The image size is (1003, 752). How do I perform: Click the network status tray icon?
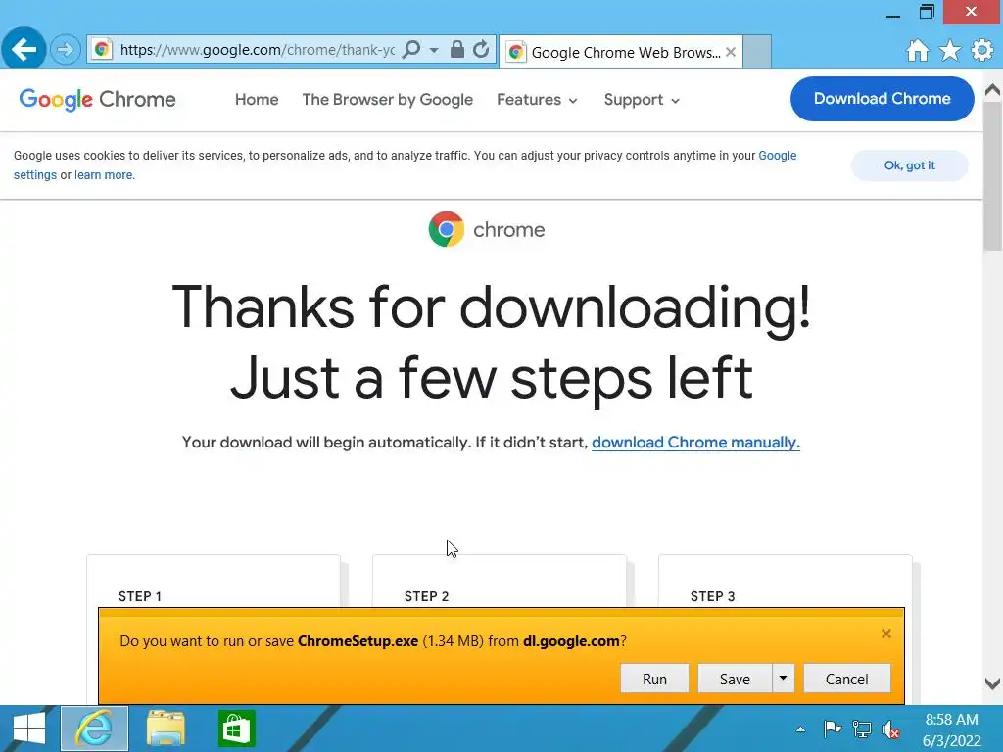pos(862,728)
